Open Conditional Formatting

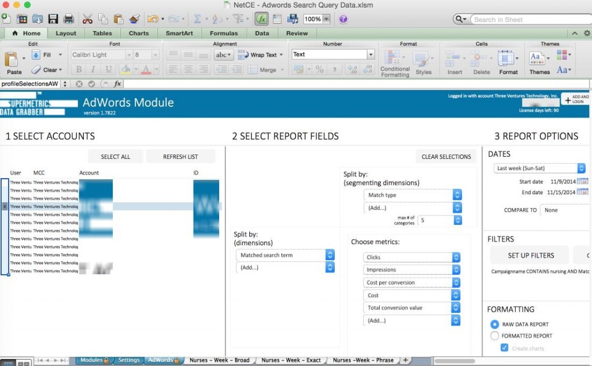coord(394,64)
